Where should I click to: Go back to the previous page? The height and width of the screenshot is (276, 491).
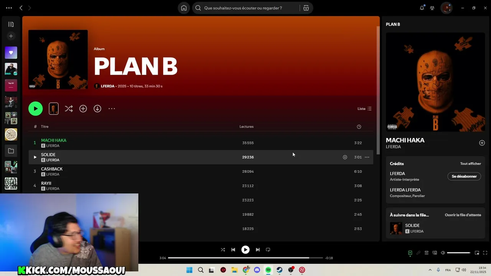21,8
